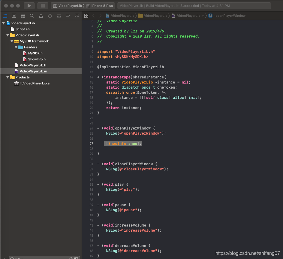Run the project with Play button
The height and width of the screenshot is (259, 283).
point(29,6)
